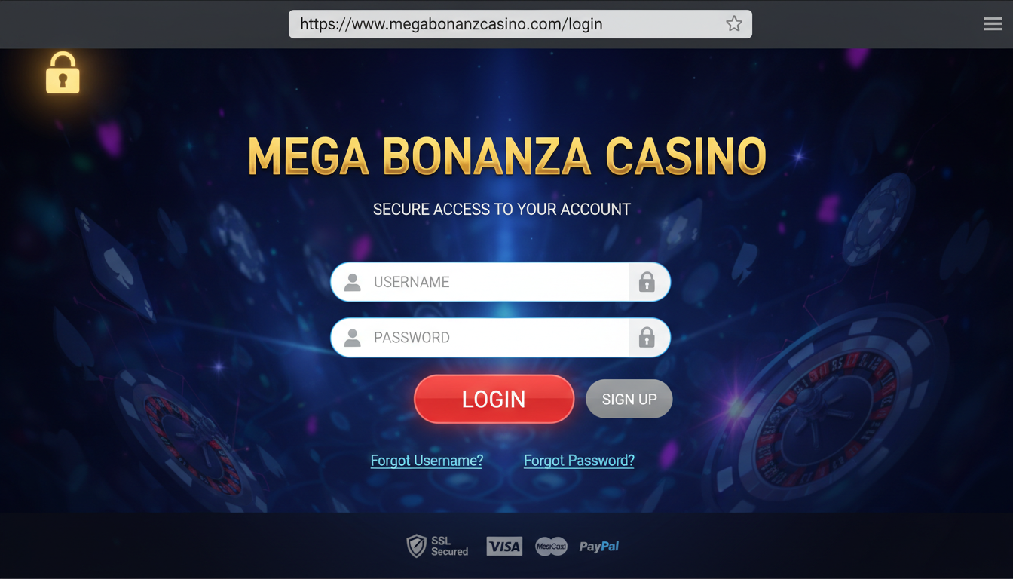Click the PayPal payment logo

point(599,547)
